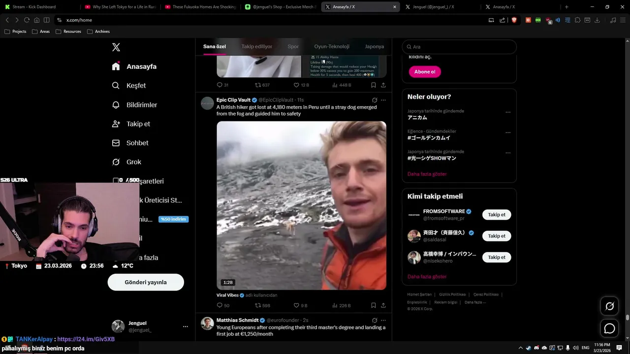The width and height of the screenshot is (630, 354).
Task: Open Takip et in the sidebar
Action: pyautogui.click(x=131, y=124)
